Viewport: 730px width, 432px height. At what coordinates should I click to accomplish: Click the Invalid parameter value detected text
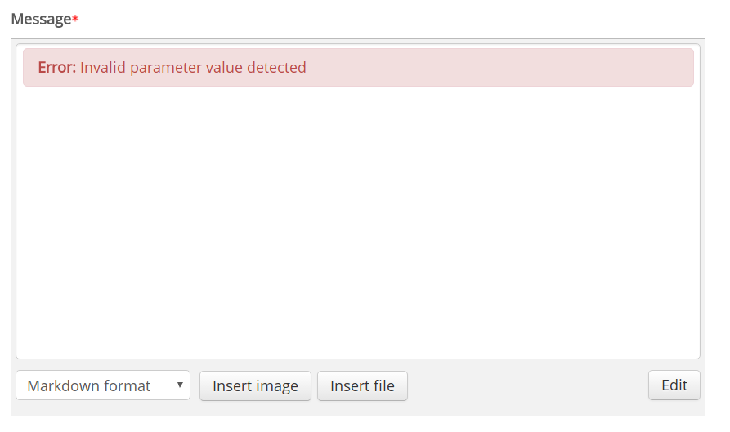pos(193,68)
